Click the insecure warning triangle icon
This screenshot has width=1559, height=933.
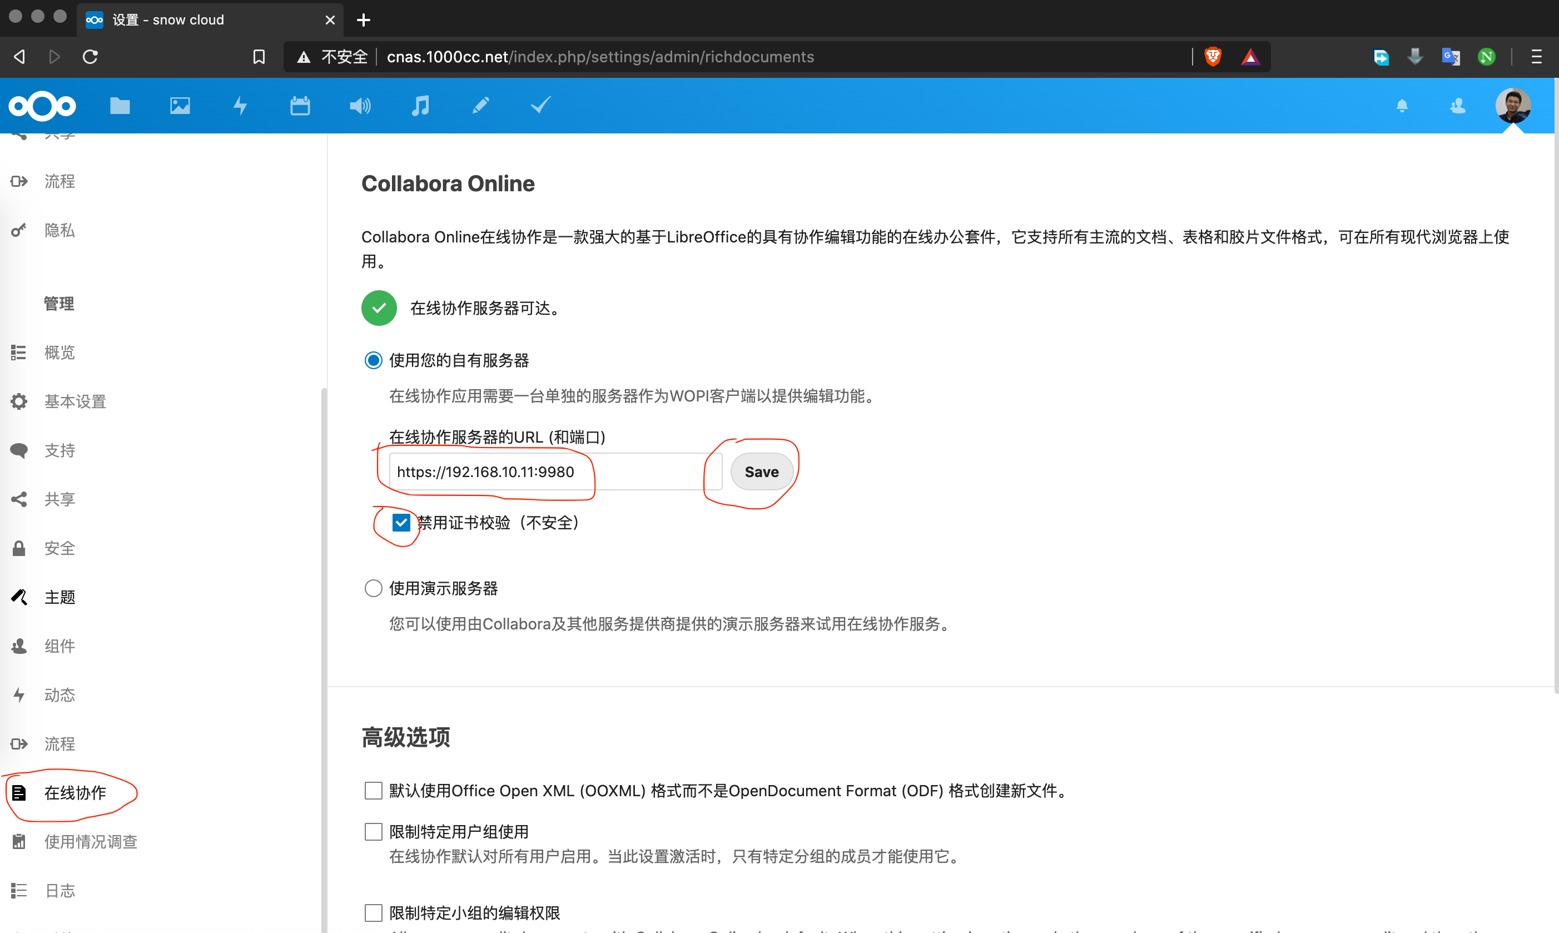304,57
